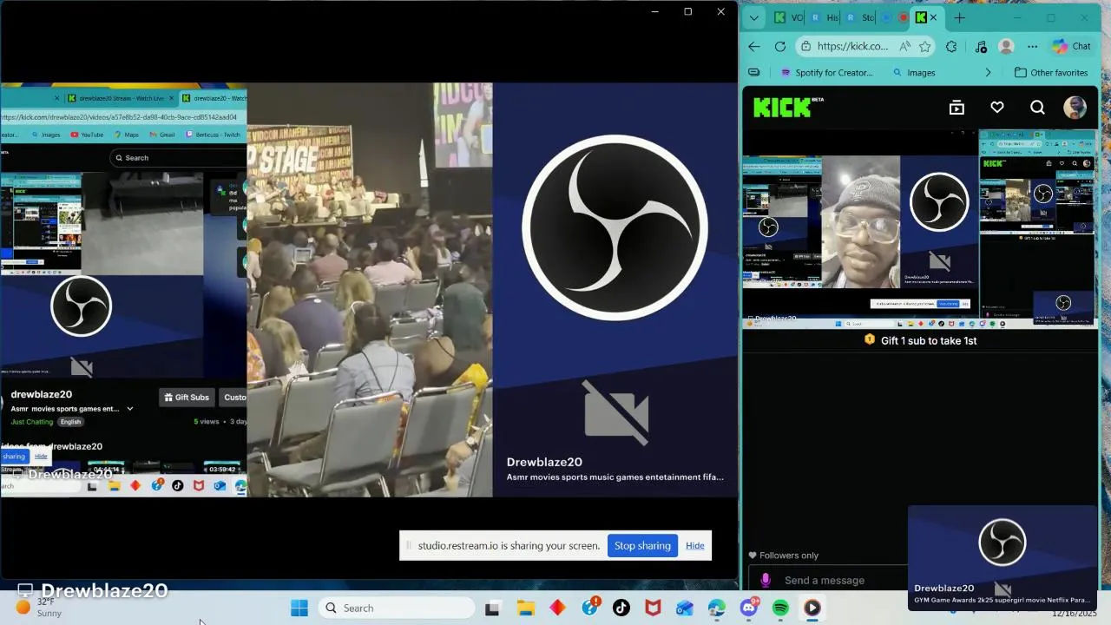Image resolution: width=1111 pixels, height=625 pixels.
Task: Open the red diamond taskbar app
Action: (x=557, y=609)
